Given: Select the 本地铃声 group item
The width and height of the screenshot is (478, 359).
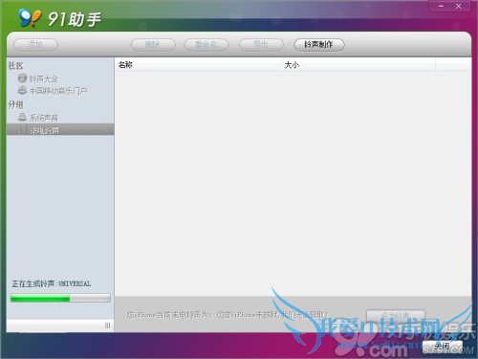Looking at the screenshot, I should [x=60, y=129].
